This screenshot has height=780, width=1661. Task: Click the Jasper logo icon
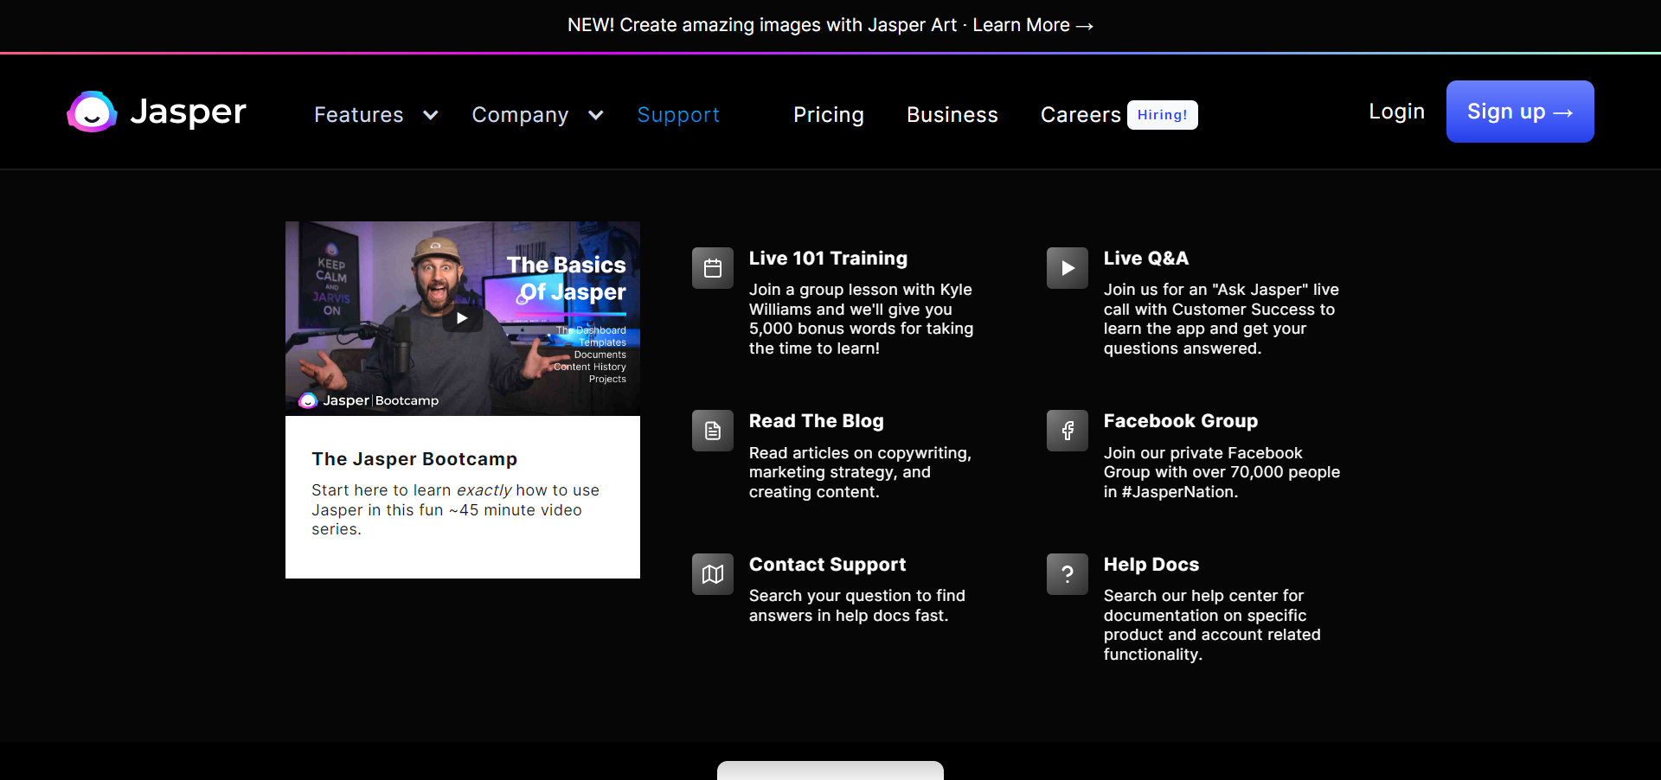pyautogui.click(x=92, y=112)
